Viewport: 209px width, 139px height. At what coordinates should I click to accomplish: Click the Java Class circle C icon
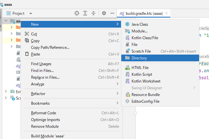127,24
